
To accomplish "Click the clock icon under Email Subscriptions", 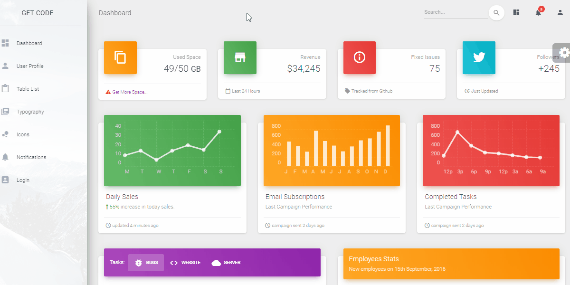I will 268,226.
